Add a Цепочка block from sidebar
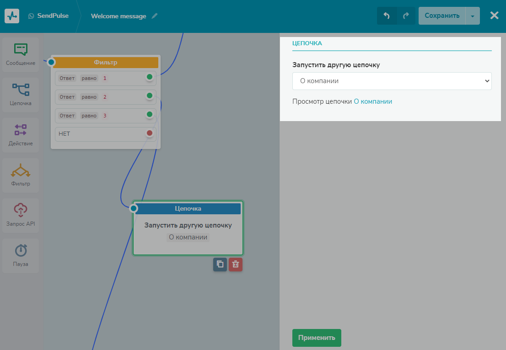This screenshot has height=350, width=506. coord(21,95)
